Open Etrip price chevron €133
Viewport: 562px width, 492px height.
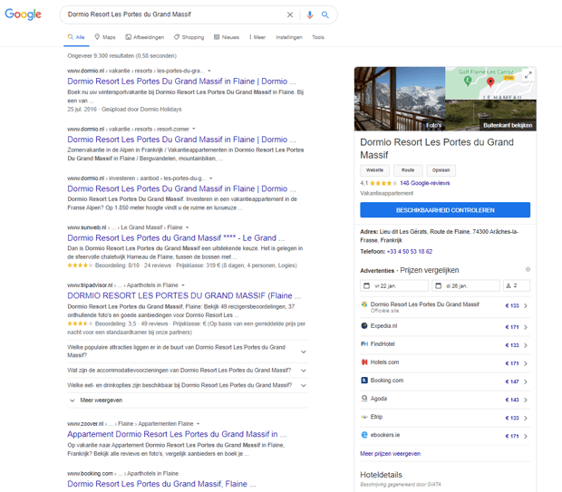tap(526, 419)
